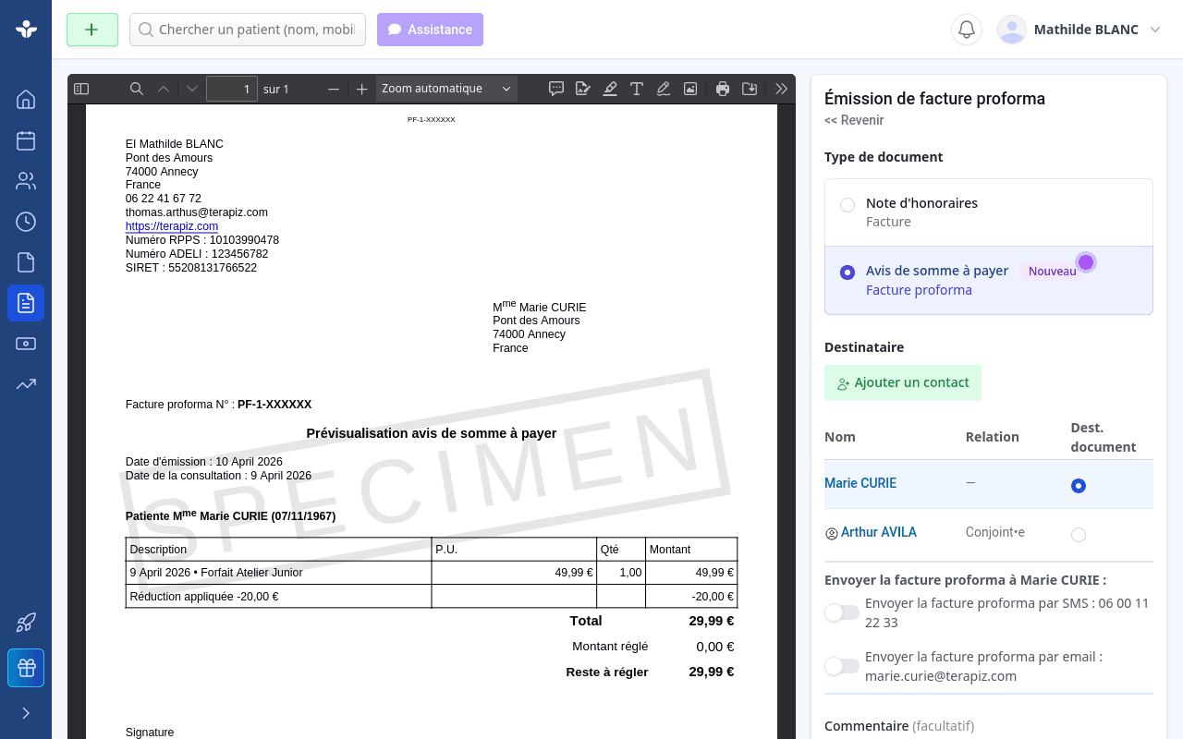Screen dimensions: 1183x739
Task: Select the PDF text annotation tool
Action: (x=637, y=89)
